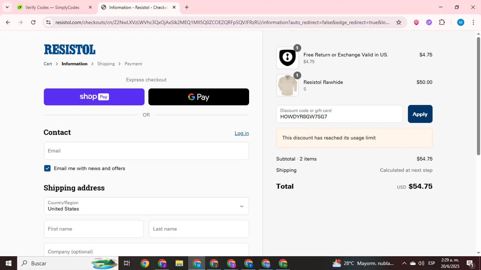481x270 pixels.
Task: Close the Verify Codes — SimplyCodes tab
Action: click(90, 7)
